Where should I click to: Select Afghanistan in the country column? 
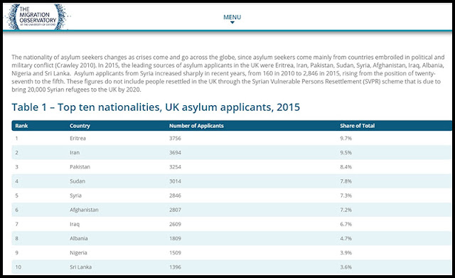(x=84, y=210)
